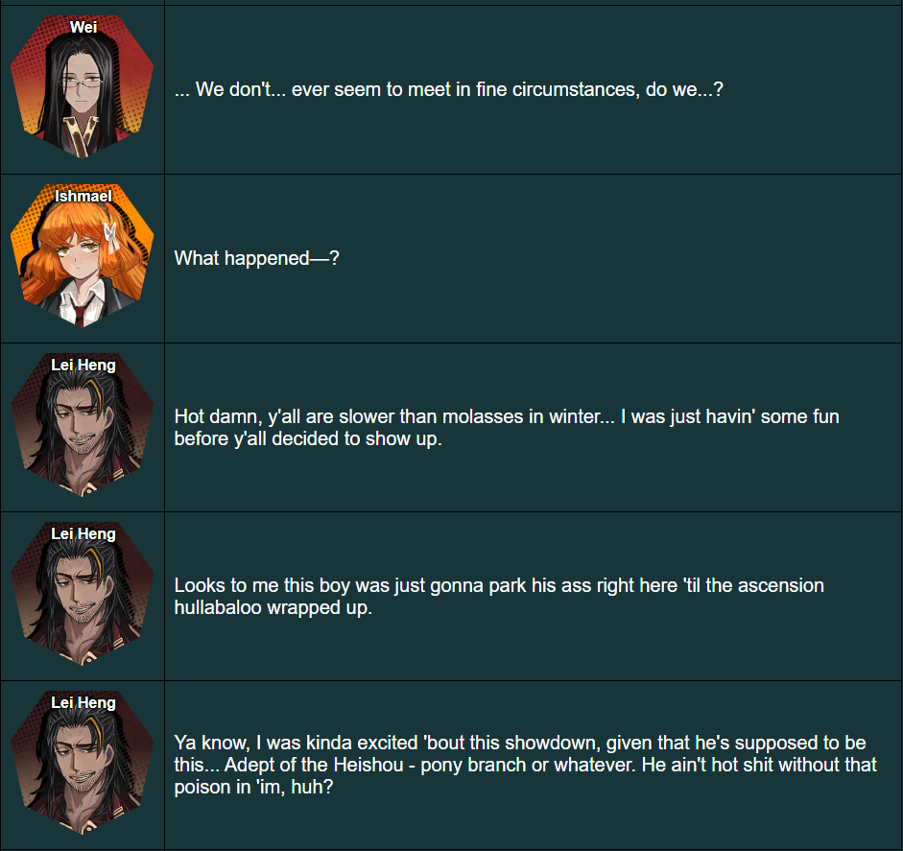Click the 'park his ass right here' dialogue
The image size is (903, 851).
pos(499,596)
